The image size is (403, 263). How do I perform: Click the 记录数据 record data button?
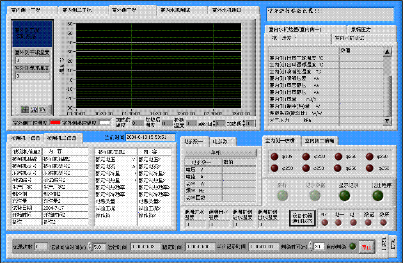(314, 196)
